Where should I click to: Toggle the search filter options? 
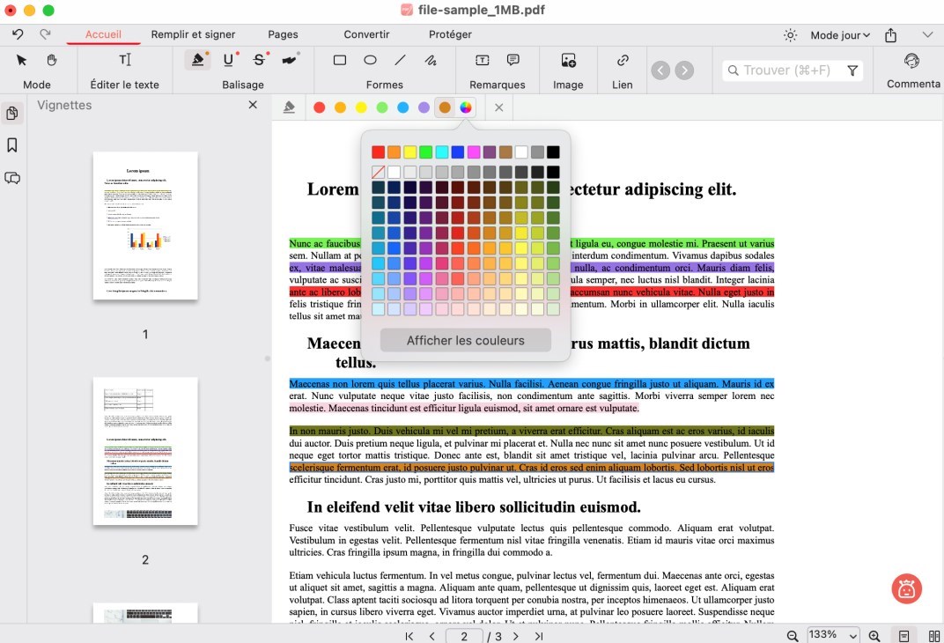point(852,70)
